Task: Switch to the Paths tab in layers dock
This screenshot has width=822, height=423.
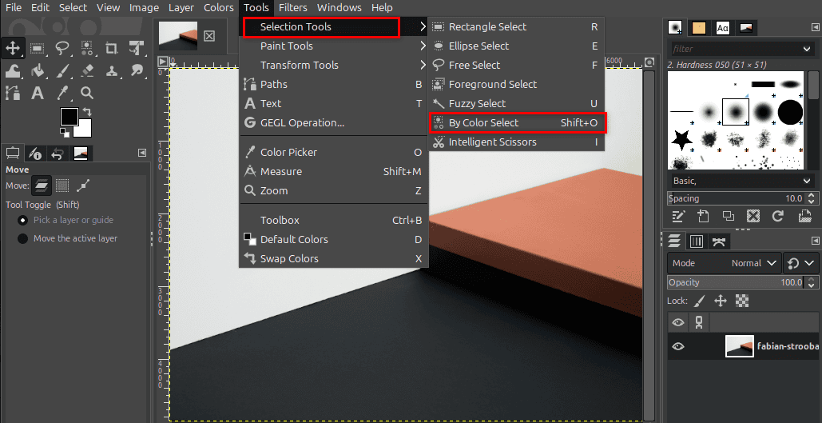Action: [x=719, y=241]
